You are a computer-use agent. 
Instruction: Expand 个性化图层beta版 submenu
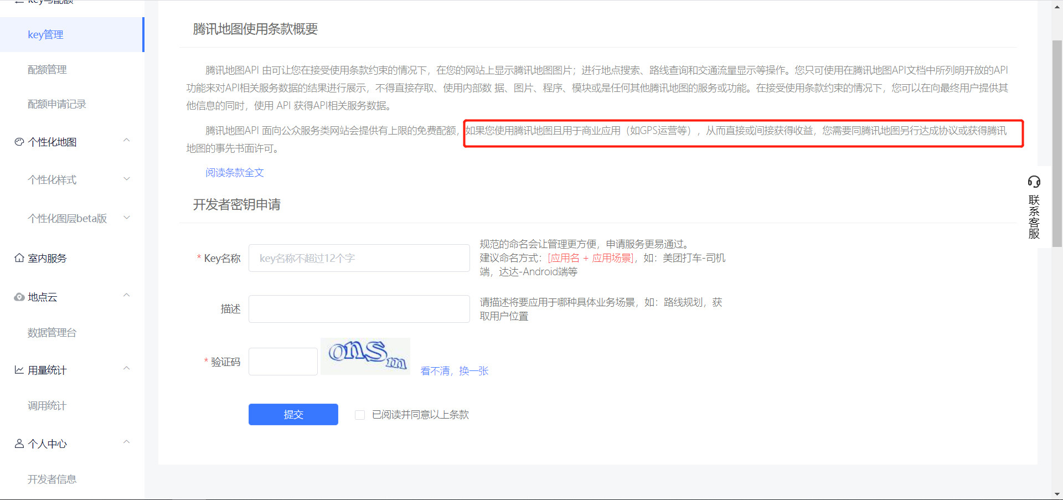[126, 218]
